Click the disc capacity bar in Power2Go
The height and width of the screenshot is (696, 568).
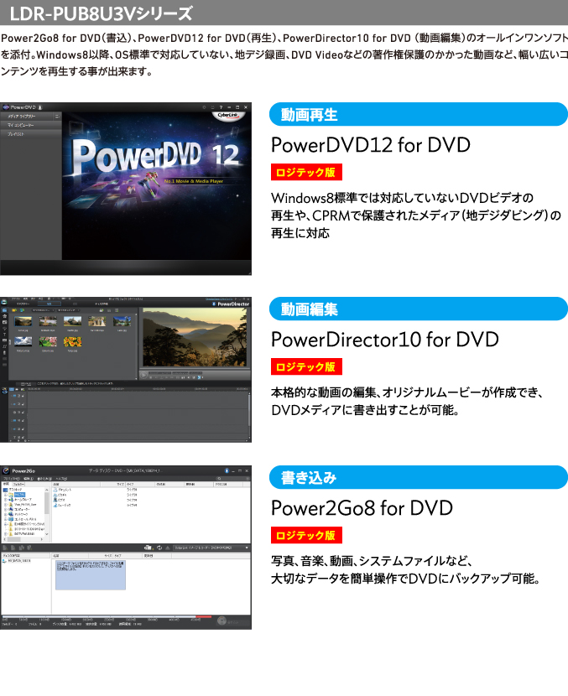[x=107, y=616]
